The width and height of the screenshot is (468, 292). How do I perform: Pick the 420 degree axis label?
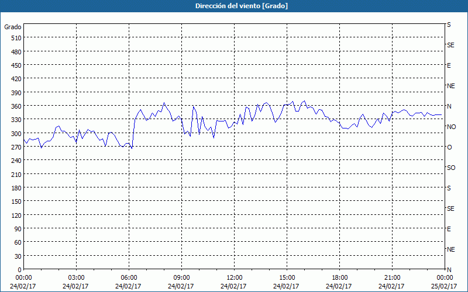[16, 79]
